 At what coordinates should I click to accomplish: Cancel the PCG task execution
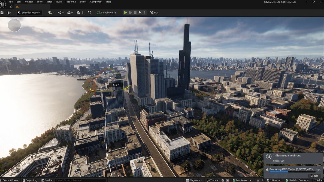314,176
